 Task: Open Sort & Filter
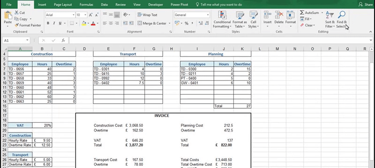[330, 20]
